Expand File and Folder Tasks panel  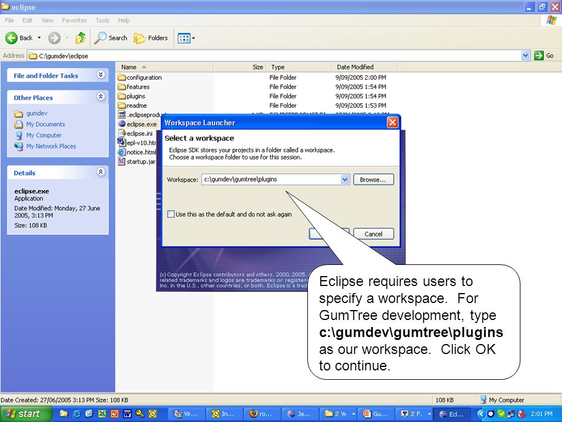coord(101,74)
